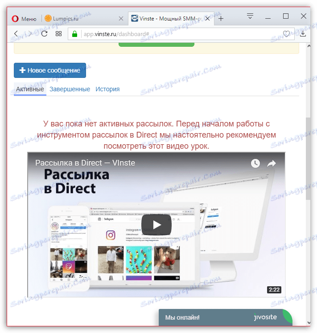Open the tab list menu icon

point(250,16)
